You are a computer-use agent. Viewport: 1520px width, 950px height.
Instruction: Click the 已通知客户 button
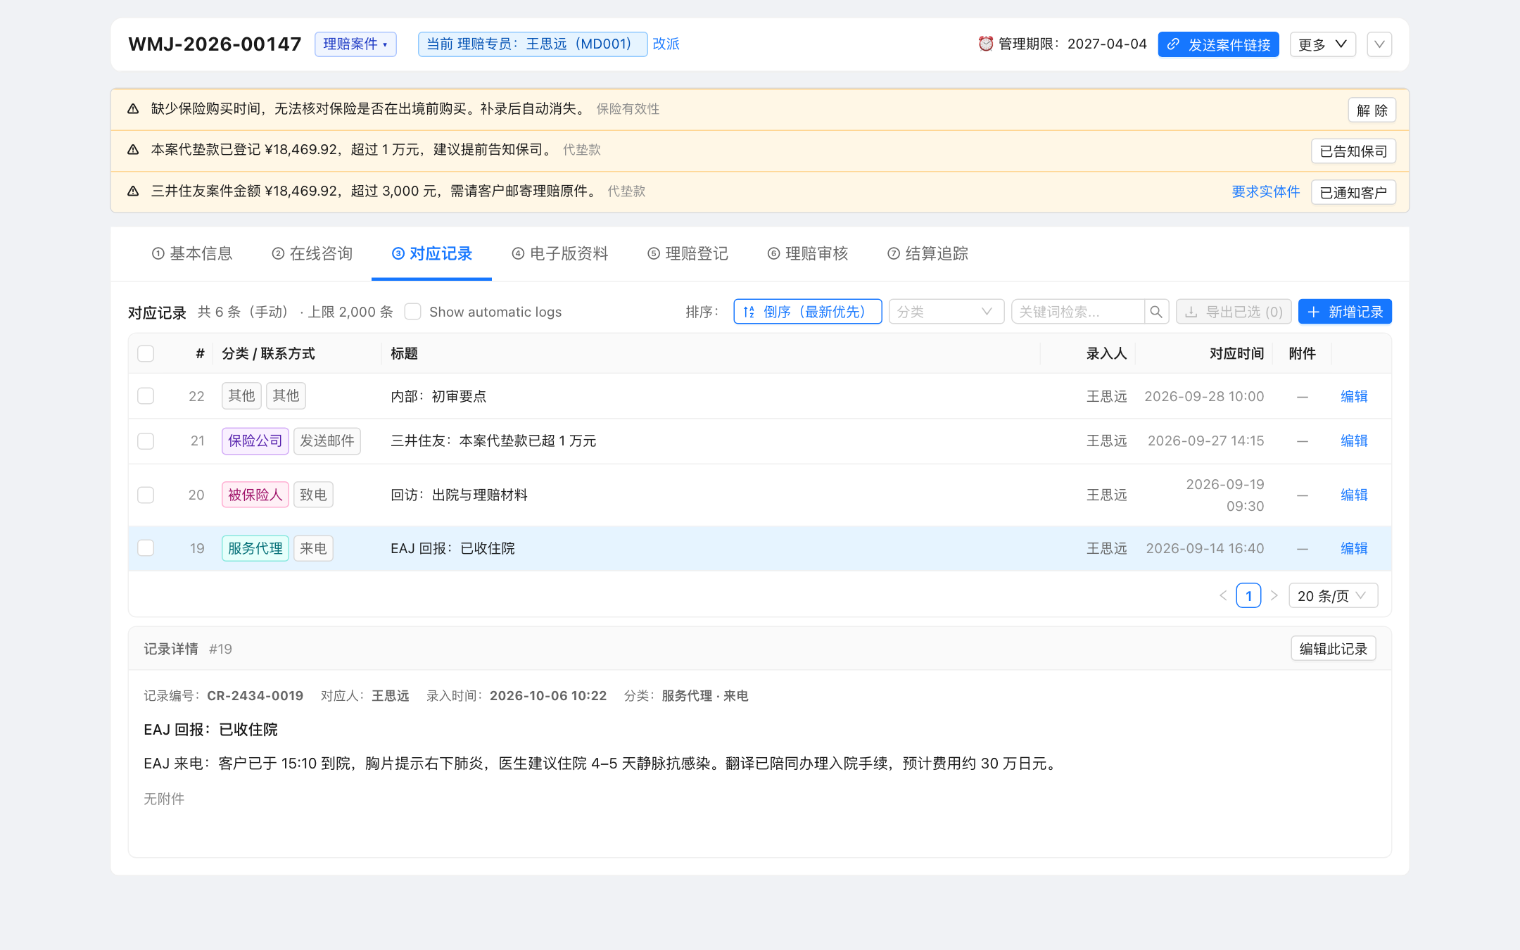point(1353,192)
